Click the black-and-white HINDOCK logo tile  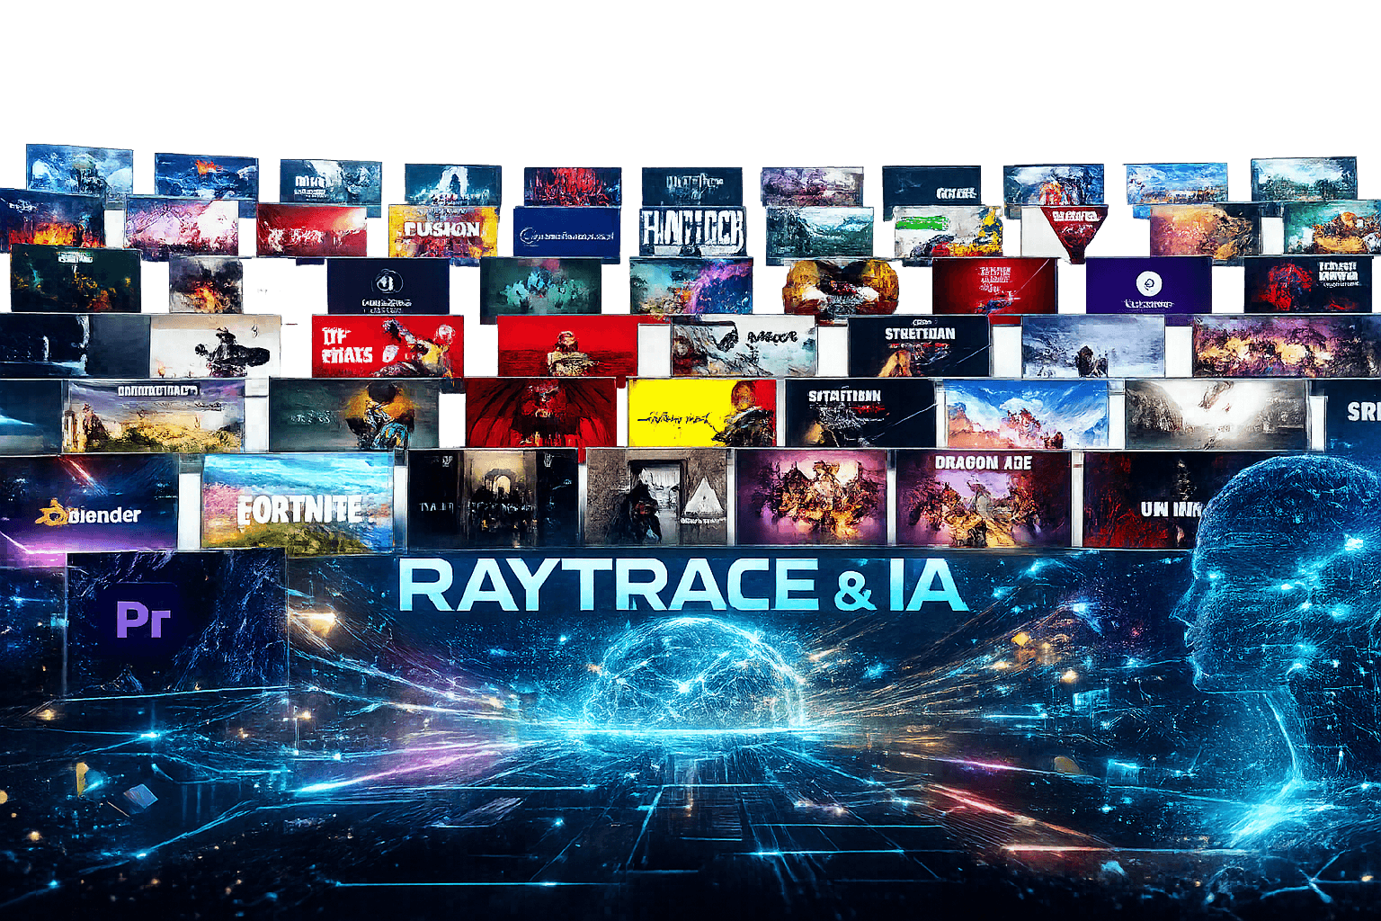tap(692, 232)
